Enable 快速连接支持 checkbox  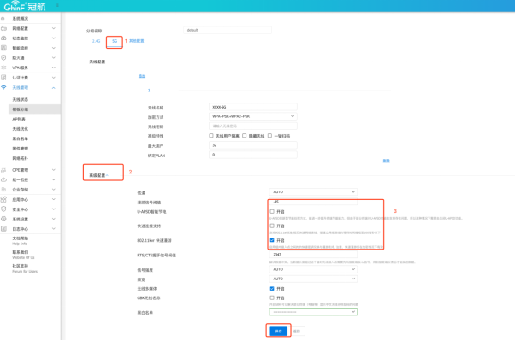(x=272, y=226)
